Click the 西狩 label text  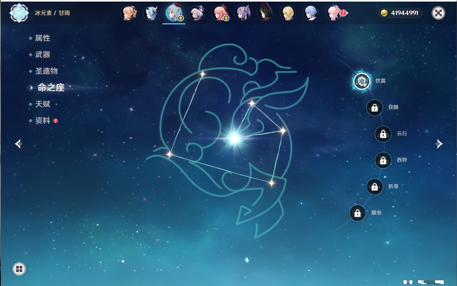pyautogui.click(x=402, y=160)
